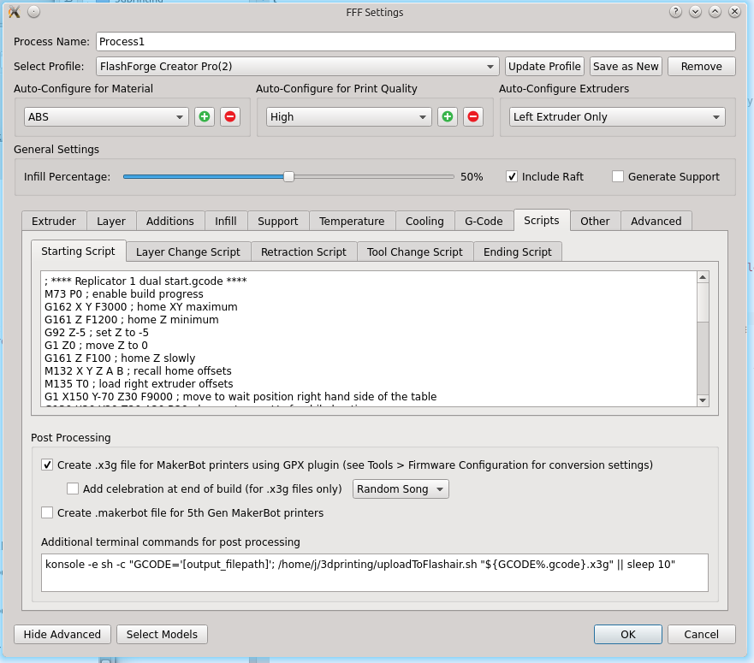This screenshot has width=754, height=663.
Task: Open the Select Profile dropdown
Action: pyautogui.click(x=298, y=67)
